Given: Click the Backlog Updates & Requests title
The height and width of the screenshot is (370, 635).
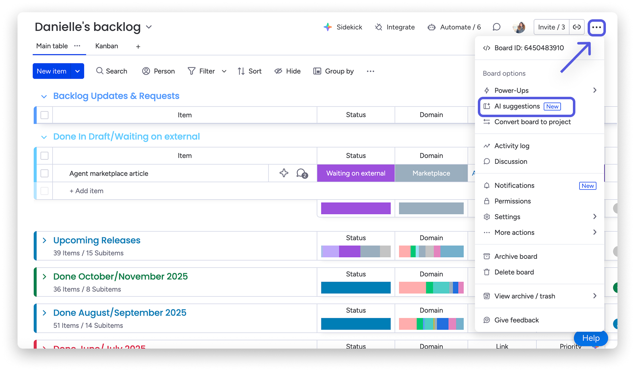Looking at the screenshot, I should (116, 96).
